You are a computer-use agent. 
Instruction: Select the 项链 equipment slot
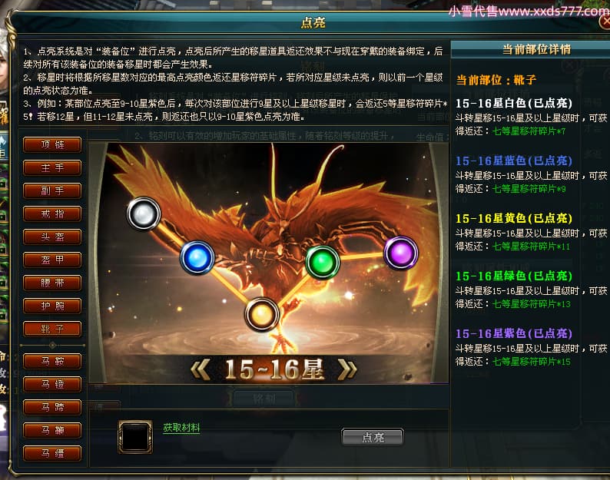pos(52,144)
